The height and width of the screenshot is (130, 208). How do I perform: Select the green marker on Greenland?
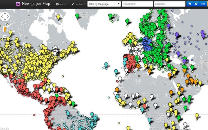tap(77, 16)
